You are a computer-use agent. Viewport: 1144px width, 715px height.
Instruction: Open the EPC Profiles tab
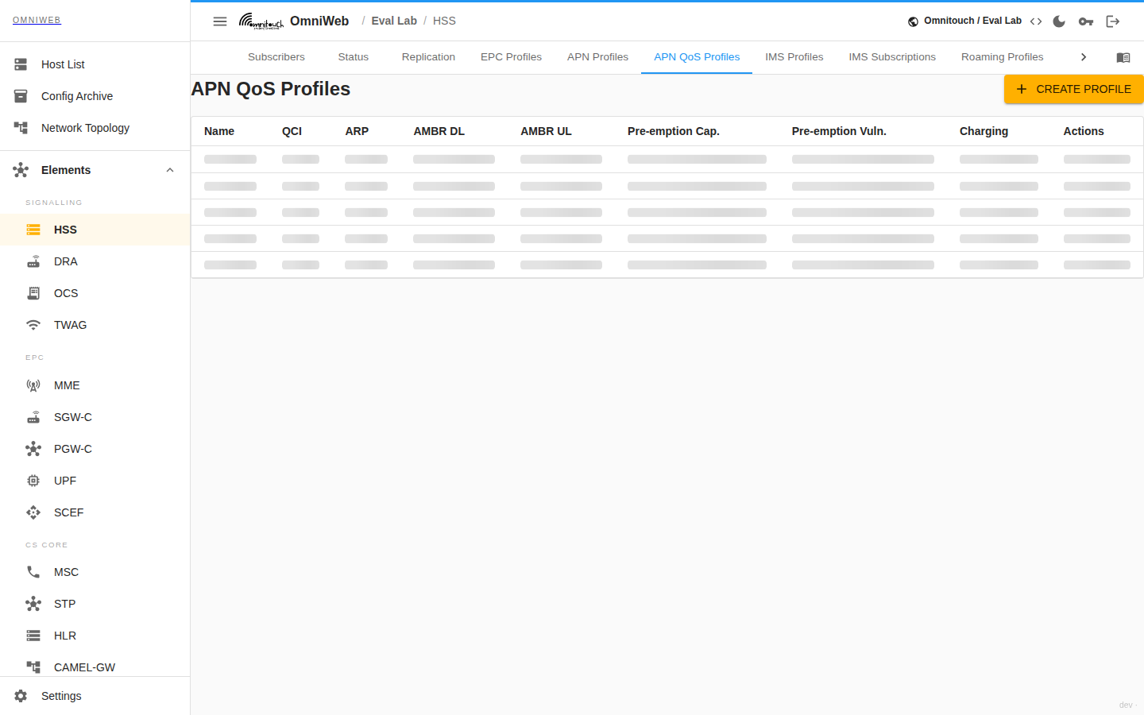tap(511, 57)
